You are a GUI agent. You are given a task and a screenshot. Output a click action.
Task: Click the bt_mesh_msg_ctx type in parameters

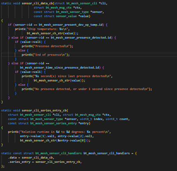[x=58, y=8]
